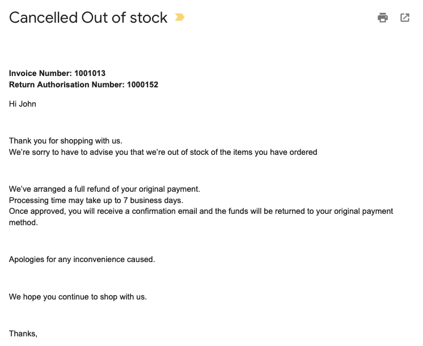The height and width of the screenshot is (346, 423).
Task: Click the Invoice Number 1001013 line
Action: [x=57, y=73]
